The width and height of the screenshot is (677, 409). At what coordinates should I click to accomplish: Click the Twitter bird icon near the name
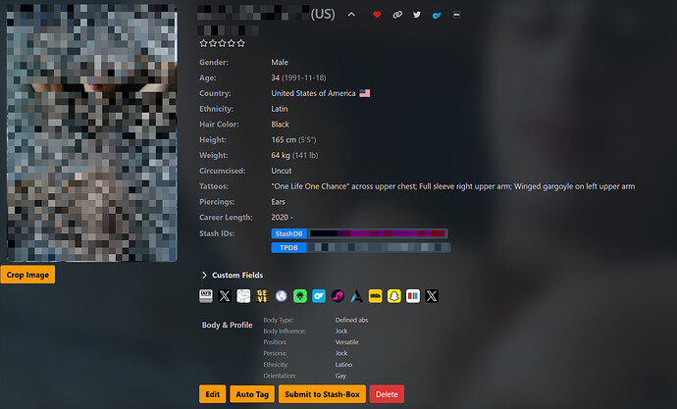coord(417,15)
